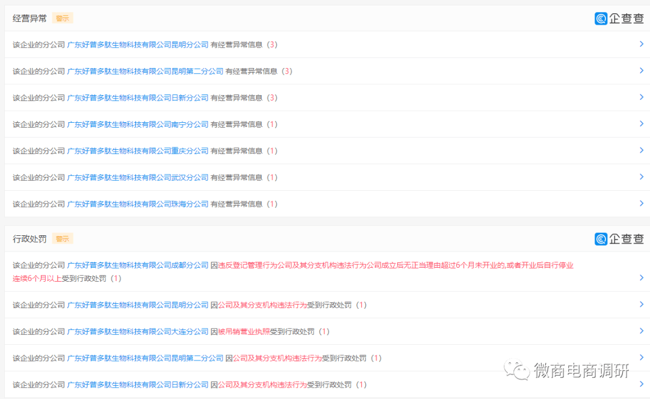
Task: Click 受到行政处罚 (1) in 大连分公司 row
Action: pyautogui.click(x=300, y=331)
